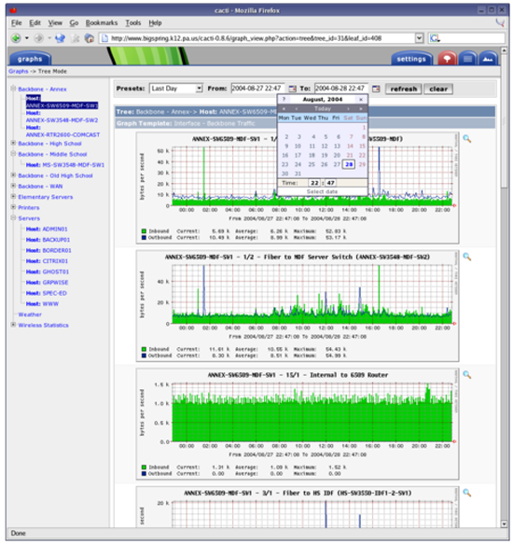Expand the Wireless Statistics tree node
Viewport: 513px width, 544px height.
(x=13, y=325)
